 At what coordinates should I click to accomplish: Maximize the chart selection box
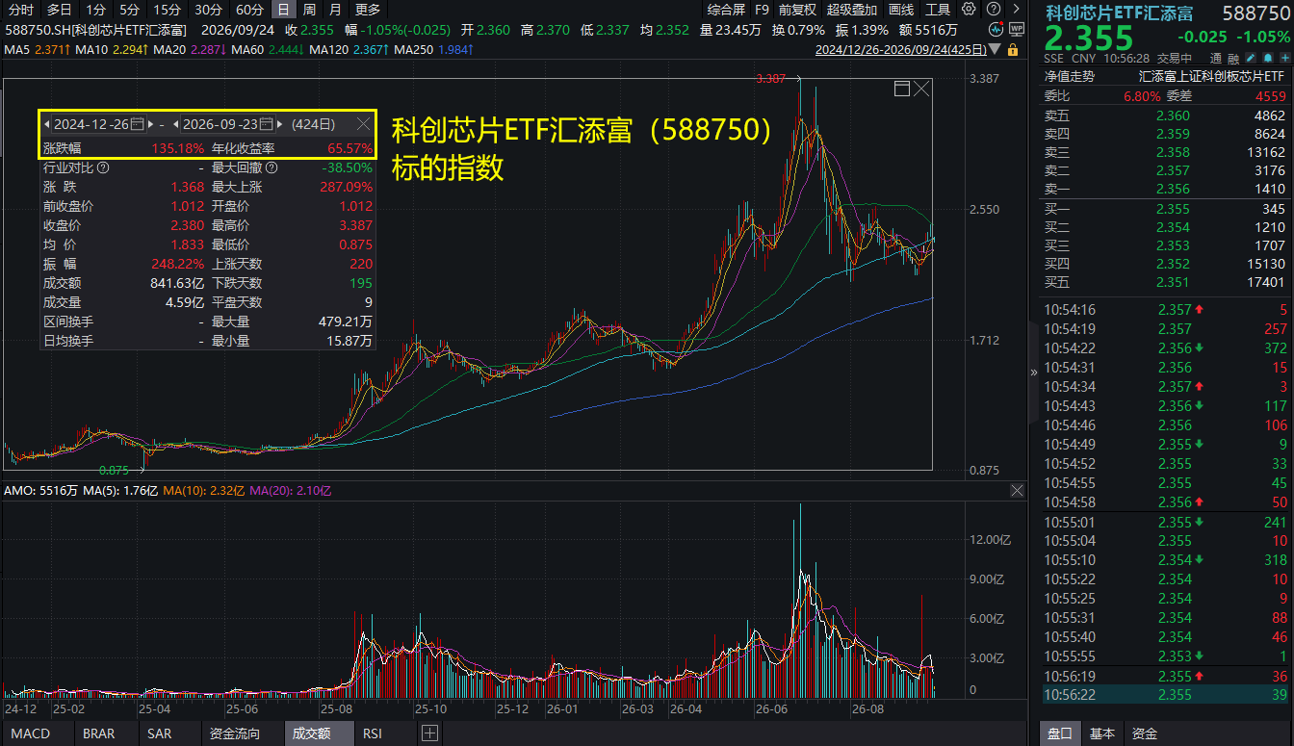click(902, 89)
